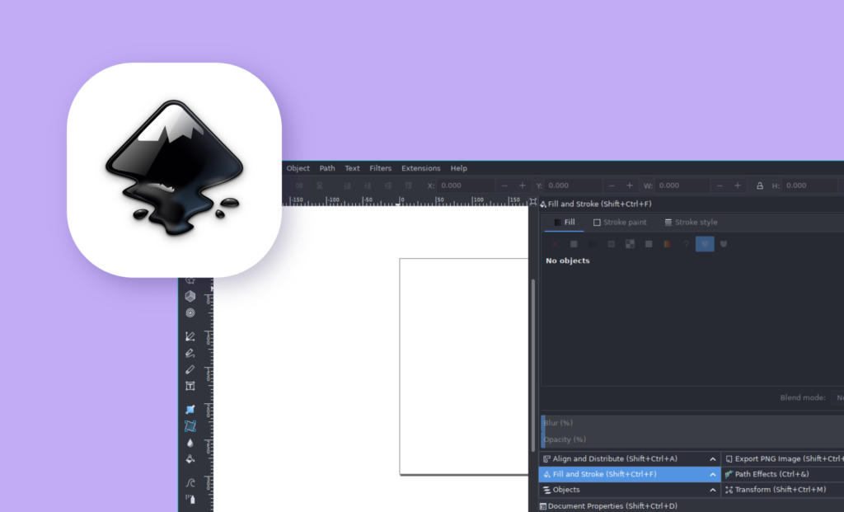Screen dimensions: 844x512
Task: Select the Tweak tool
Action: coord(190,483)
